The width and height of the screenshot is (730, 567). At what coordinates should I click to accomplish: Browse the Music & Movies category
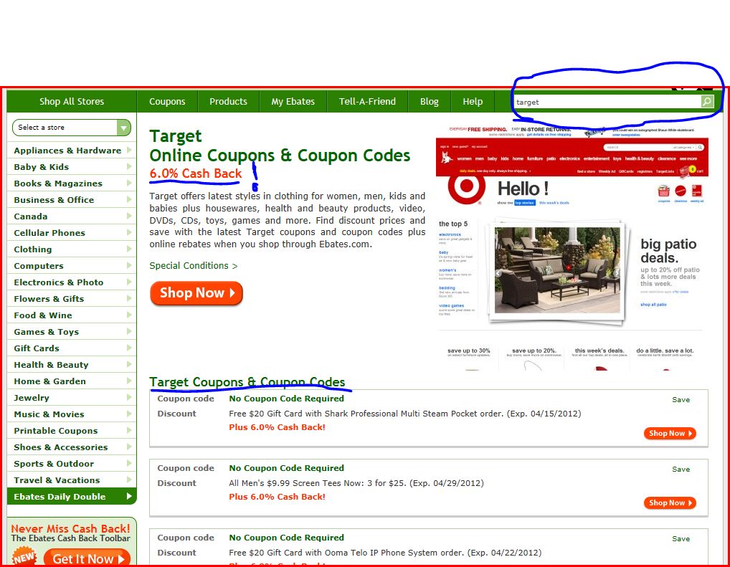[72, 414]
